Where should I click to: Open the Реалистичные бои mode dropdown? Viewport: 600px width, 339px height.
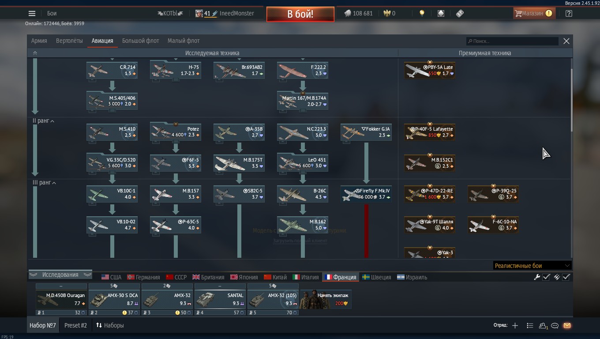[x=532, y=266]
